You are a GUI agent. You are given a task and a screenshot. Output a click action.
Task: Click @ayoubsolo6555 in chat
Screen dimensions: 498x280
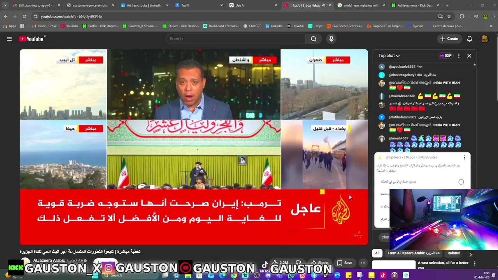(402, 67)
